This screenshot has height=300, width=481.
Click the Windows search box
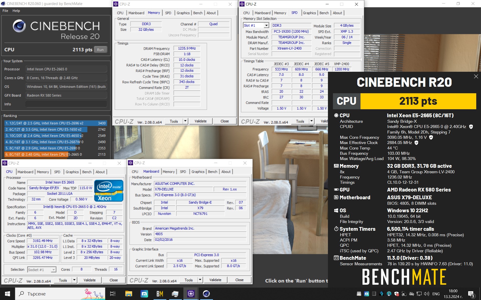(x=60, y=294)
